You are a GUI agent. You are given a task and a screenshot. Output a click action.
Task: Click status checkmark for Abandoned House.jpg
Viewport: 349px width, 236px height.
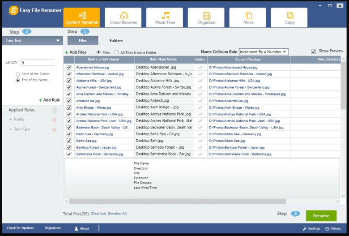click(200, 67)
